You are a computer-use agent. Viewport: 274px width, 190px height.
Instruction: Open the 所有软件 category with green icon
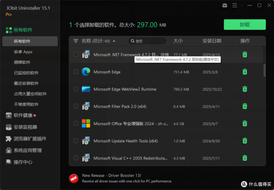19,30
